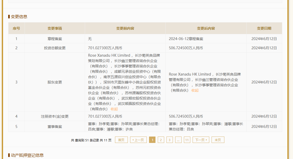The width and height of the screenshot is (293, 159).
Task: Click the 变更事项 column header
Action: (x=55, y=28)
